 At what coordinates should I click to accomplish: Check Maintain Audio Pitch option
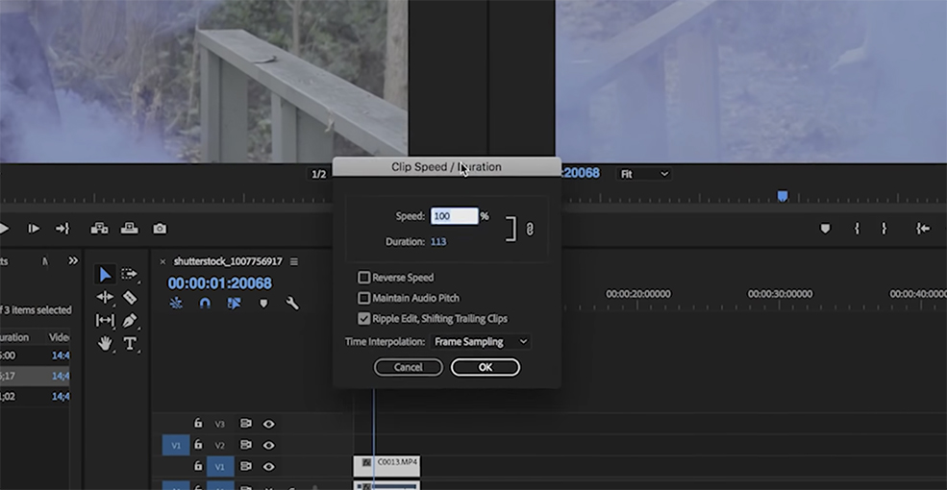point(364,298)
